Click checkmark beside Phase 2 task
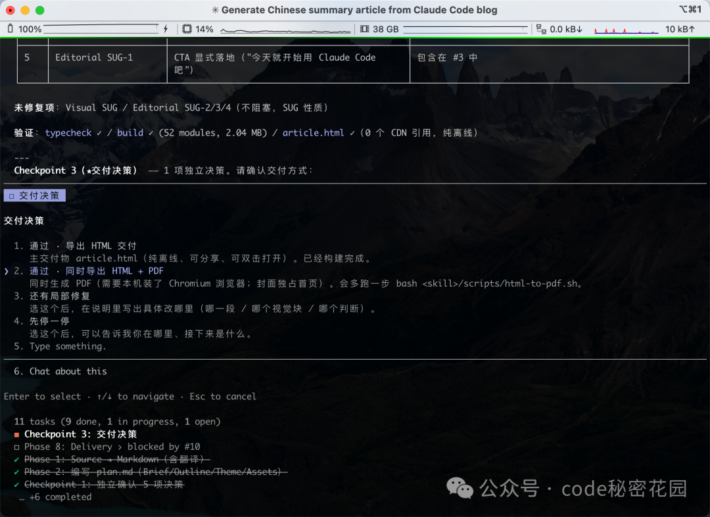This screenshot has height=517, width=710. (x=16, y=472)
